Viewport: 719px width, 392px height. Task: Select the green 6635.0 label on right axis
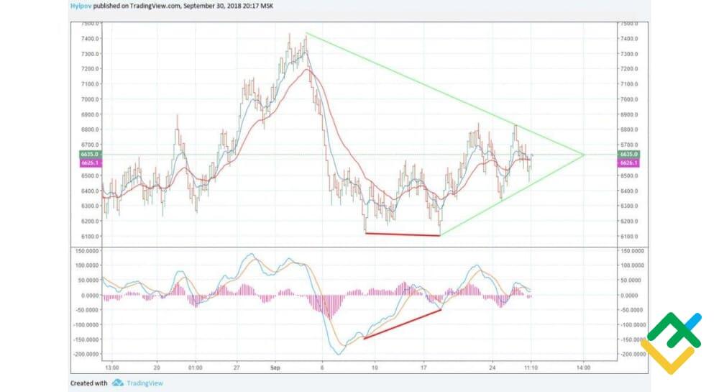coord(629,155)
